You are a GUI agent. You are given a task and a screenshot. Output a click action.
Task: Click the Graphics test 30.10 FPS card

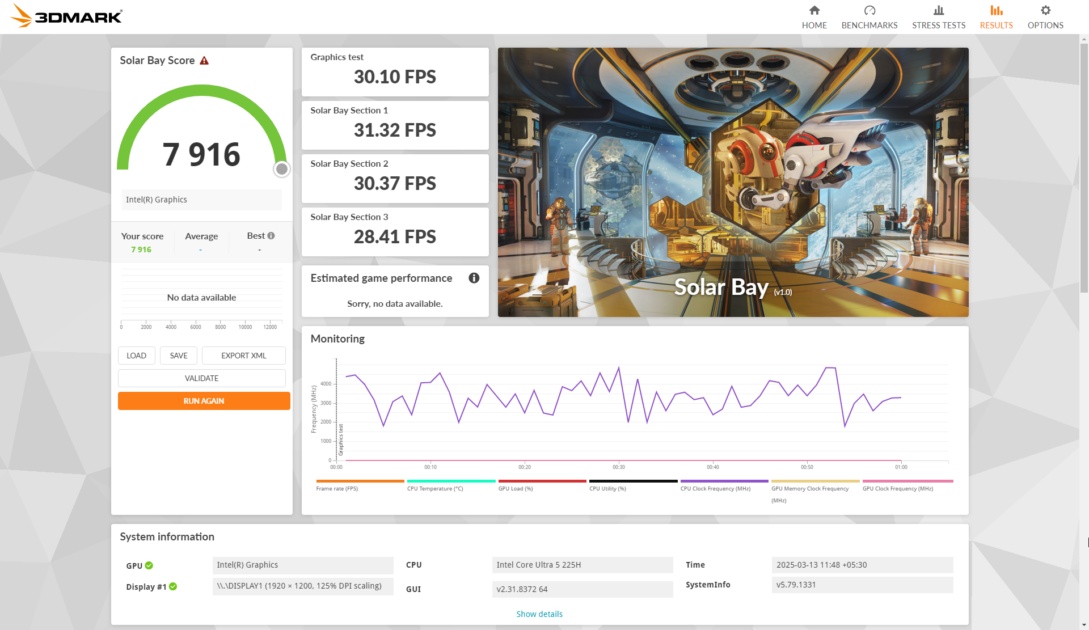(395, 72)
